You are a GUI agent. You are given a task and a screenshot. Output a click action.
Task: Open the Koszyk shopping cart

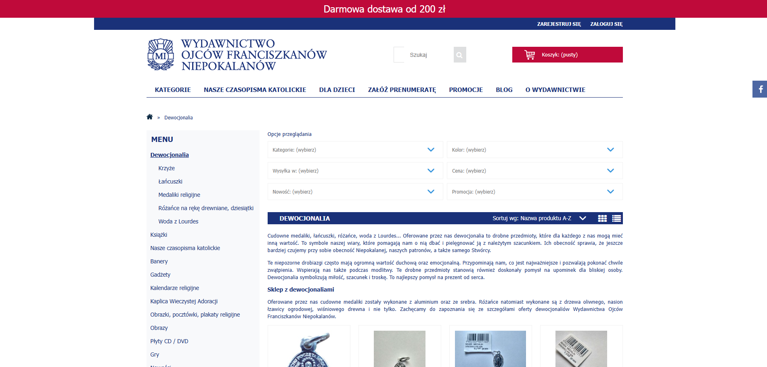tap(567, 54)
